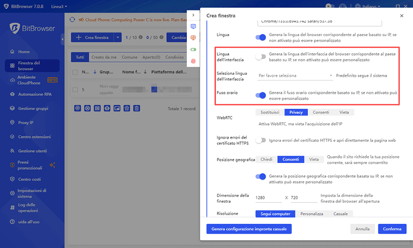Open Gestione gruppi in the sidebar
413x248 pixels.
32,108
